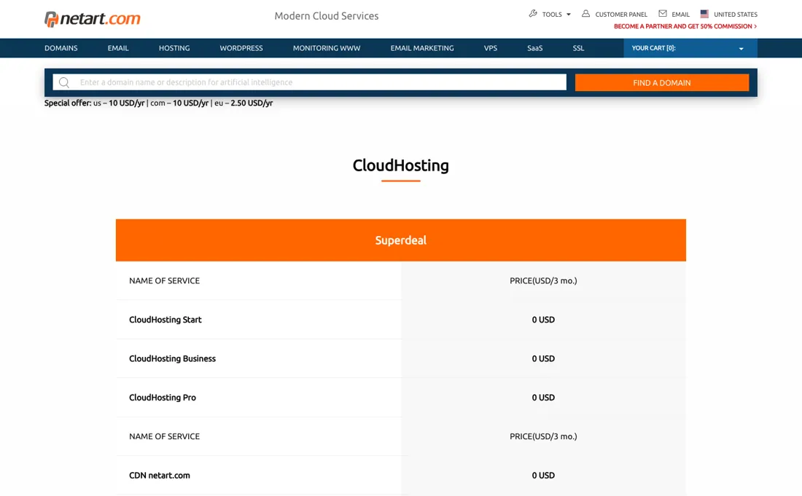Expand the Your Cart dropdown arrow
The height and width of the screenshot is (496, 802).
(x=741, y=49)
